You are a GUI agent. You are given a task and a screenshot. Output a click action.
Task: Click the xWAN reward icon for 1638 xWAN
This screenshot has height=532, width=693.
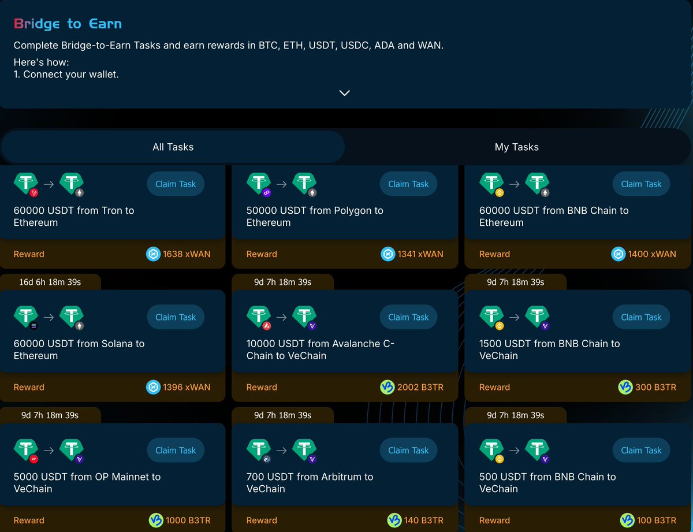tap(153, 254)
